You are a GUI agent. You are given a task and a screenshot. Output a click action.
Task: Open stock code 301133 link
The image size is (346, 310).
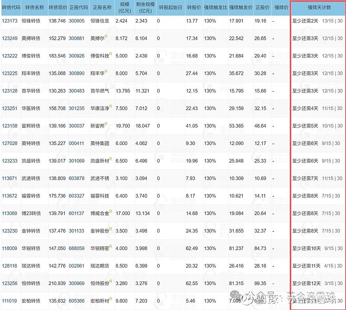point(77,231)
